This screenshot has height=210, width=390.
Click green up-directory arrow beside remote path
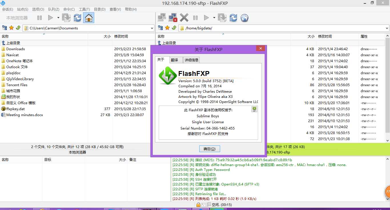tap(174, 28)
